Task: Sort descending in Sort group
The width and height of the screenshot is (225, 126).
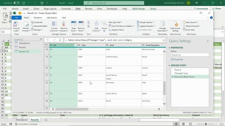Action: (x=89, y=26)
